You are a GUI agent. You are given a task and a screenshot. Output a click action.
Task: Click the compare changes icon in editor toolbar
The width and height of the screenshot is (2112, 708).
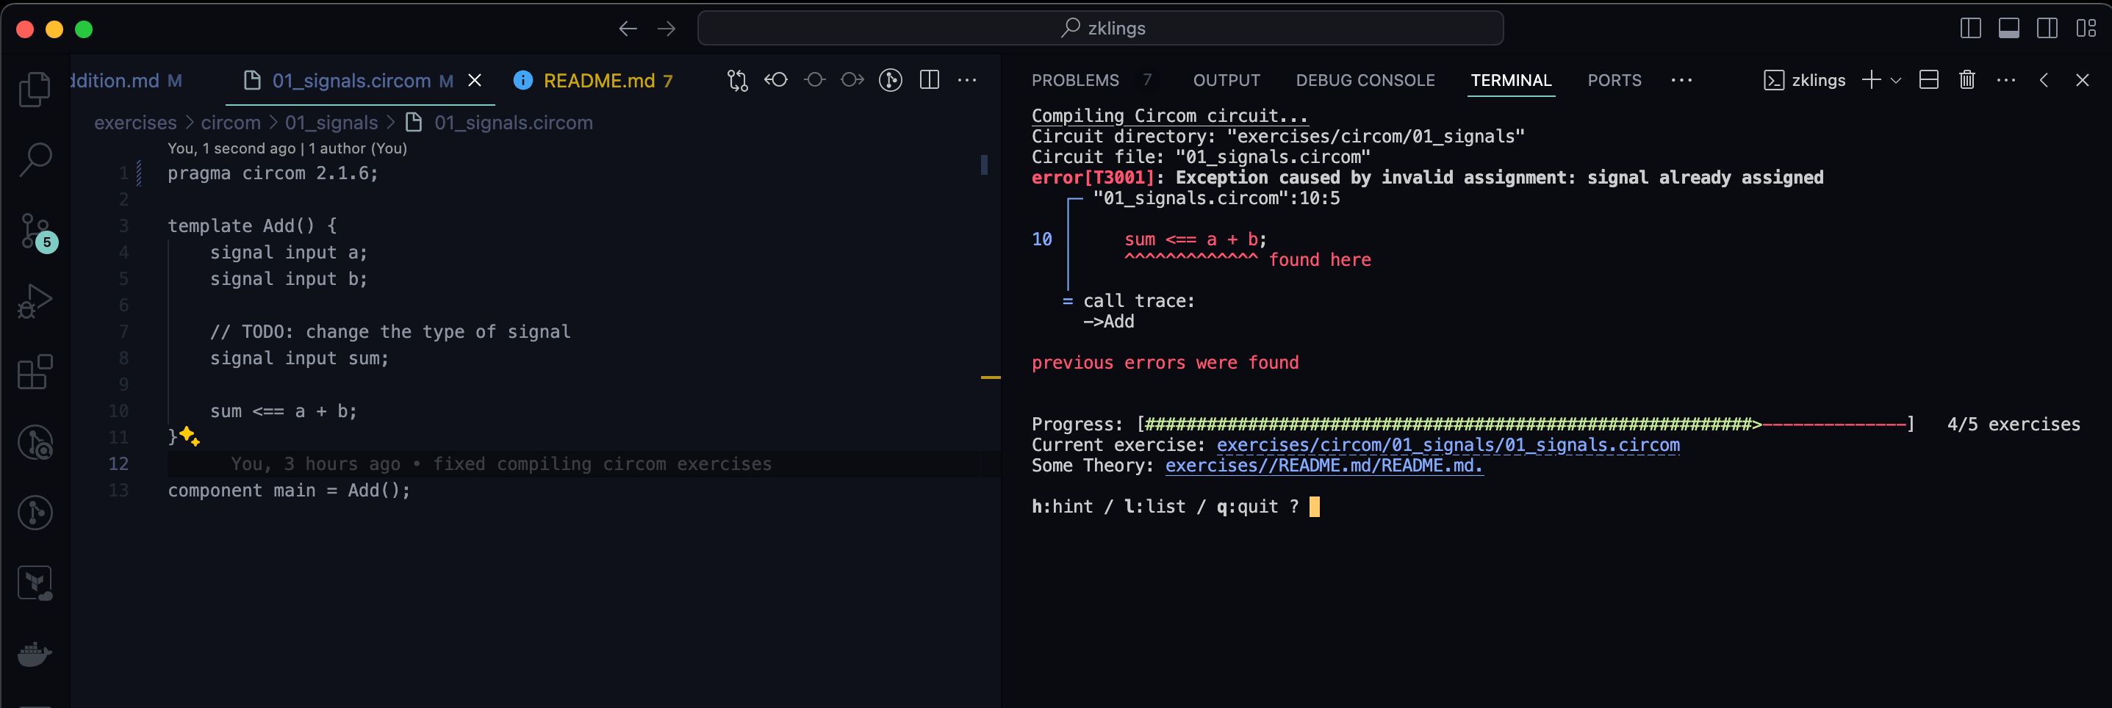[737, 80]
